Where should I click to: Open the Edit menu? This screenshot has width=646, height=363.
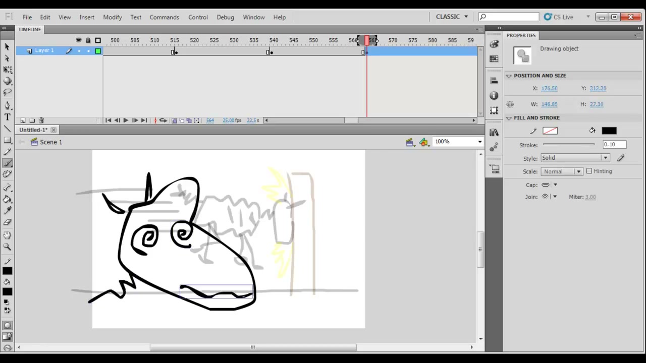pos(45,17)
